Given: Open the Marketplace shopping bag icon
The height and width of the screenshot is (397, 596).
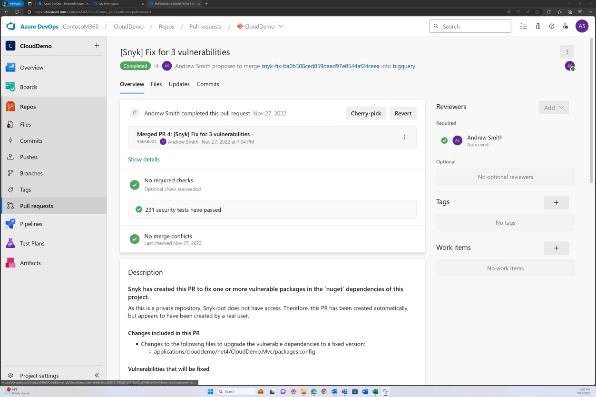Looking at the screenshot, I should tap(538, 26).
